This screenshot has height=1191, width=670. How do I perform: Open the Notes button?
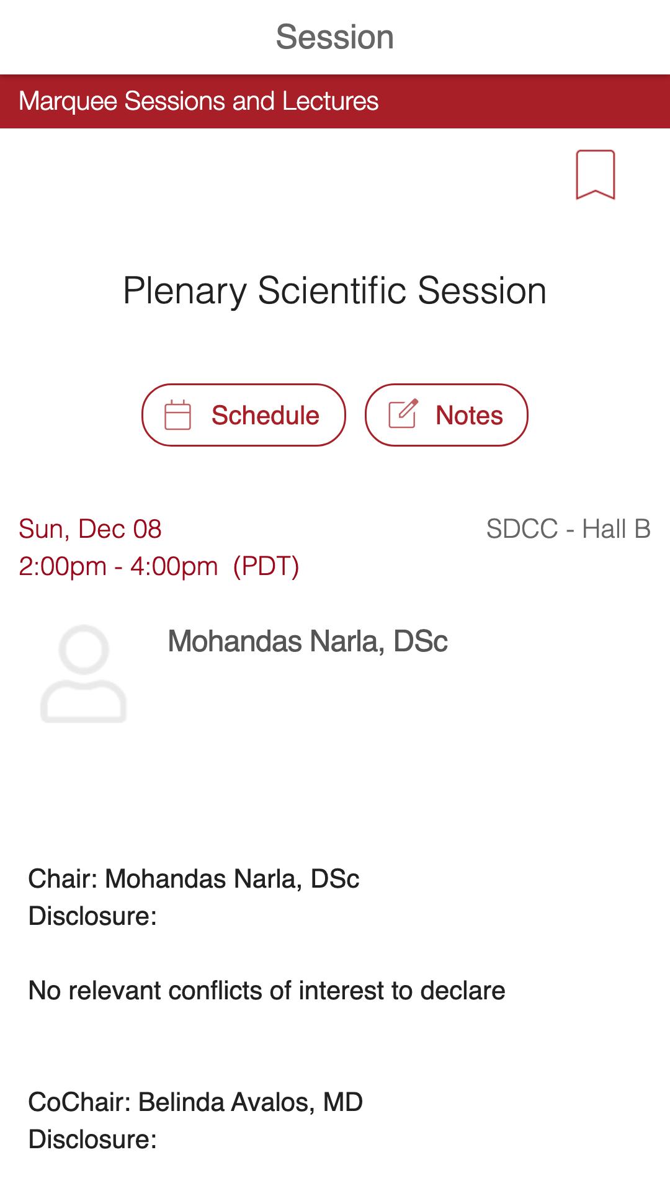447,415
